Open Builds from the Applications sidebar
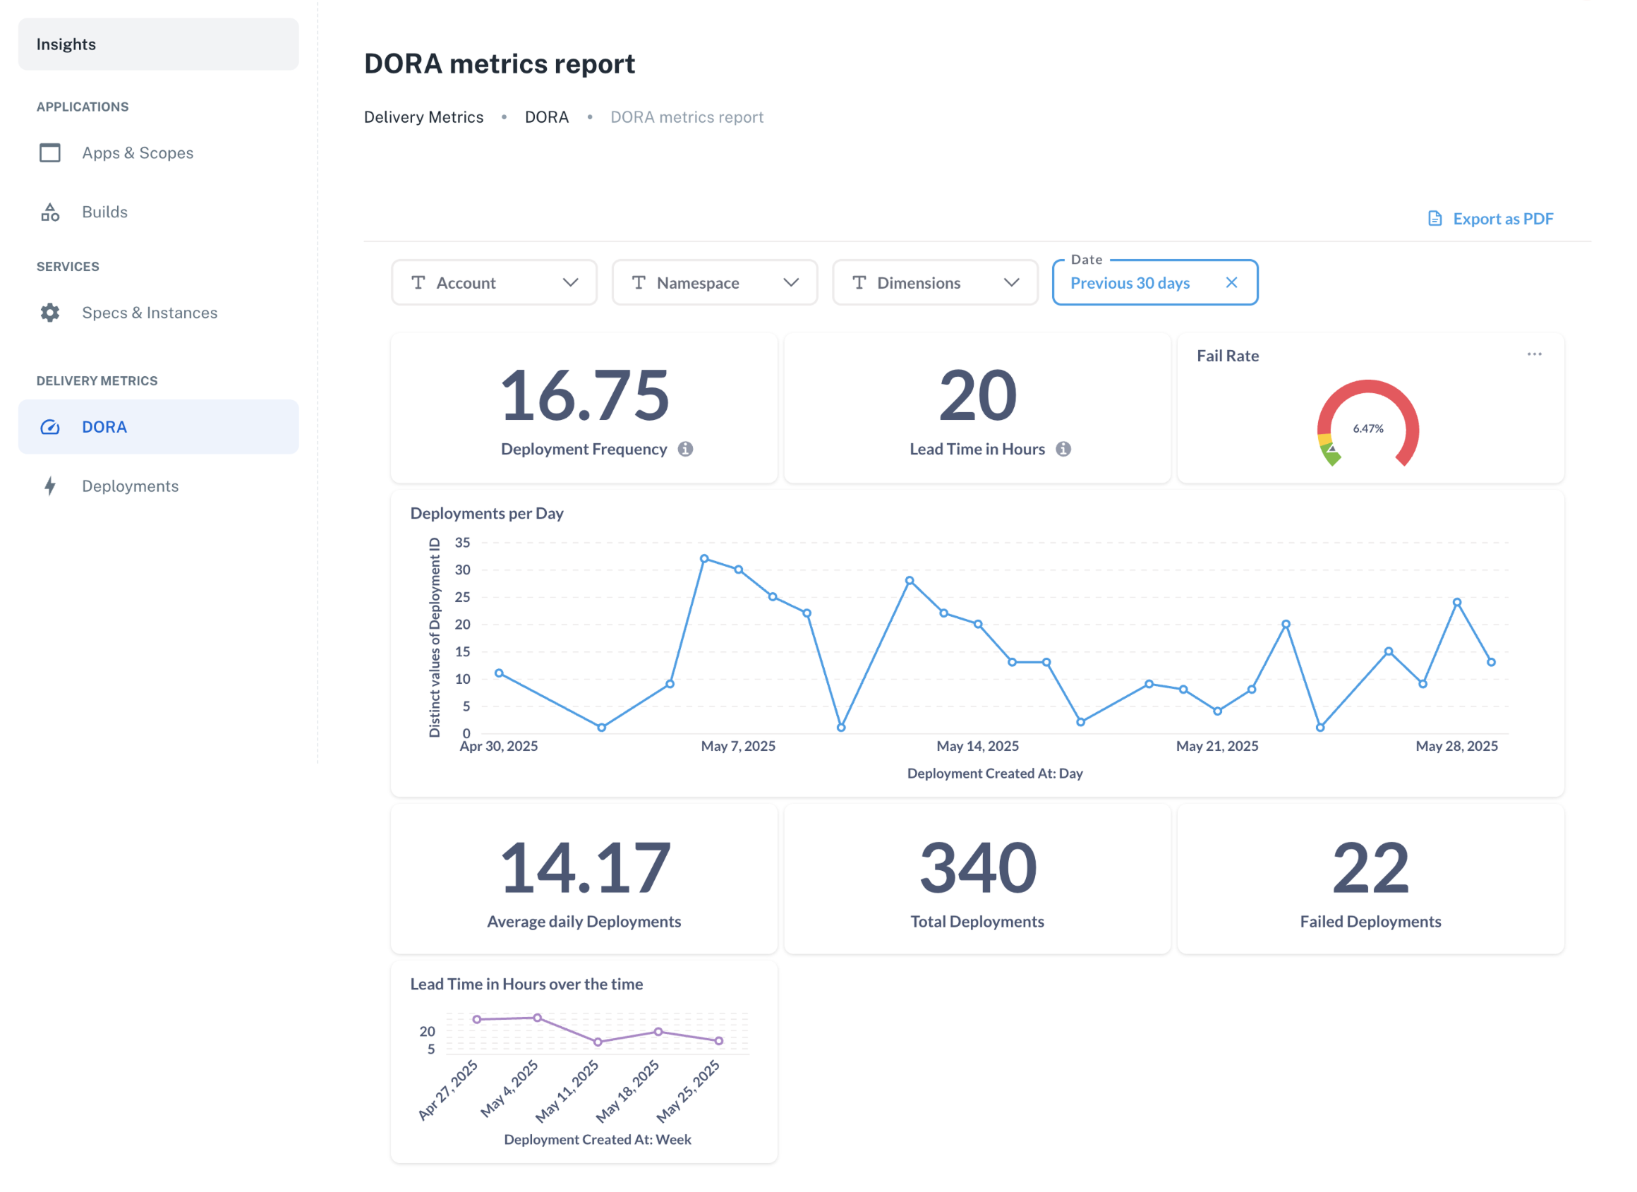The width and height of the screenshot is (1637, 1192). pos(104,212)
